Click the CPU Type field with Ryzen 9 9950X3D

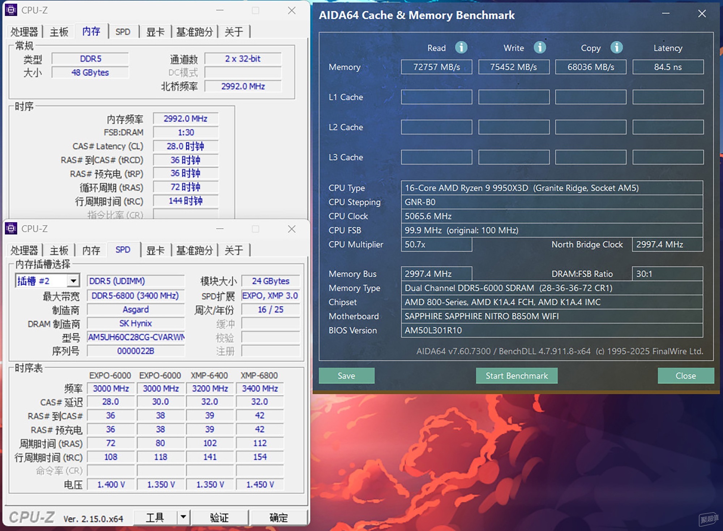tap(552, 188)
